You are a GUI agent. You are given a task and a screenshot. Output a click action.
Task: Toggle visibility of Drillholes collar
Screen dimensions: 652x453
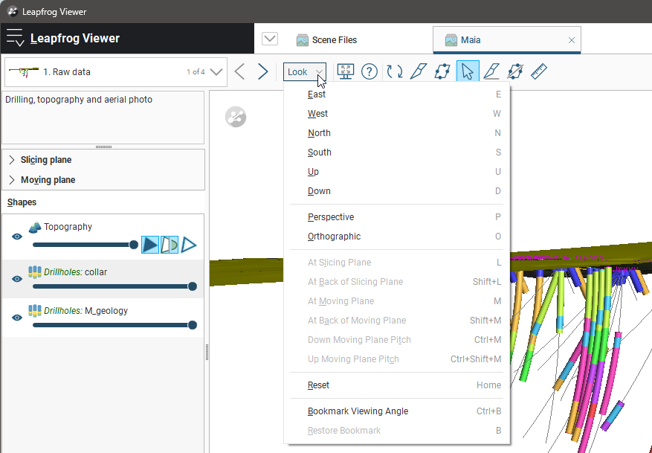pos(17,279)
